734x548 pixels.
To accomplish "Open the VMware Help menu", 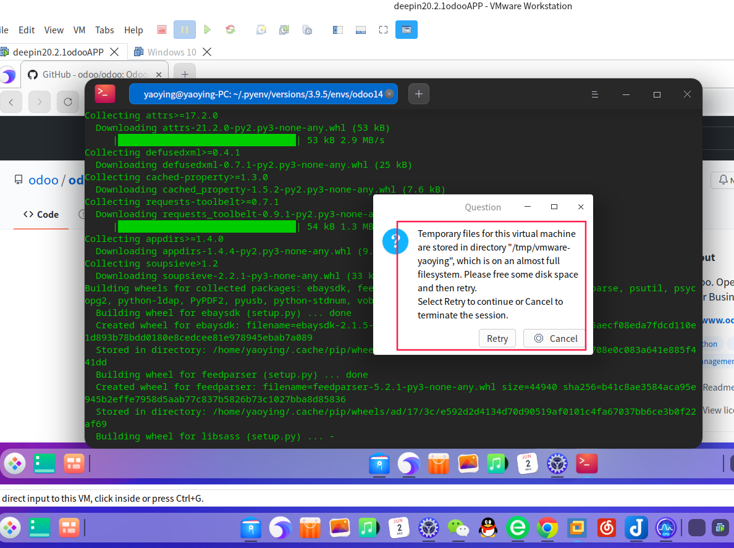I will (133, 30).
